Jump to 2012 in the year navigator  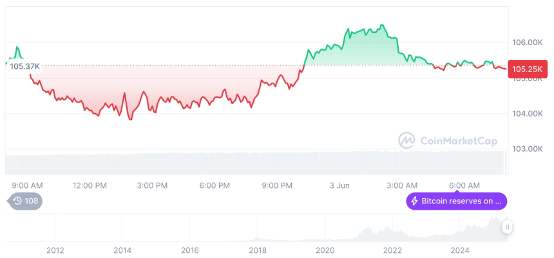point(55,250)
